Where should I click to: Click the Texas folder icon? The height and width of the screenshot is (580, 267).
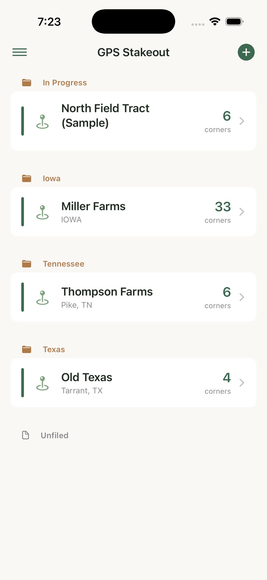pos(27,349)
